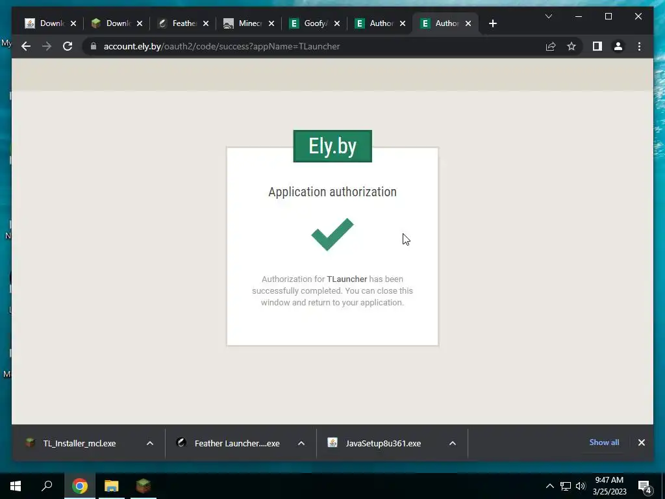The height and width of the screenshot is (499, 665).
Task: Click the Application authorization heading
Action: pyautogui.click(x=332, y=192)
